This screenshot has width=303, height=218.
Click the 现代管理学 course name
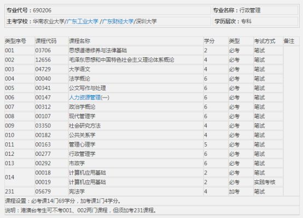tap(82, 116)
